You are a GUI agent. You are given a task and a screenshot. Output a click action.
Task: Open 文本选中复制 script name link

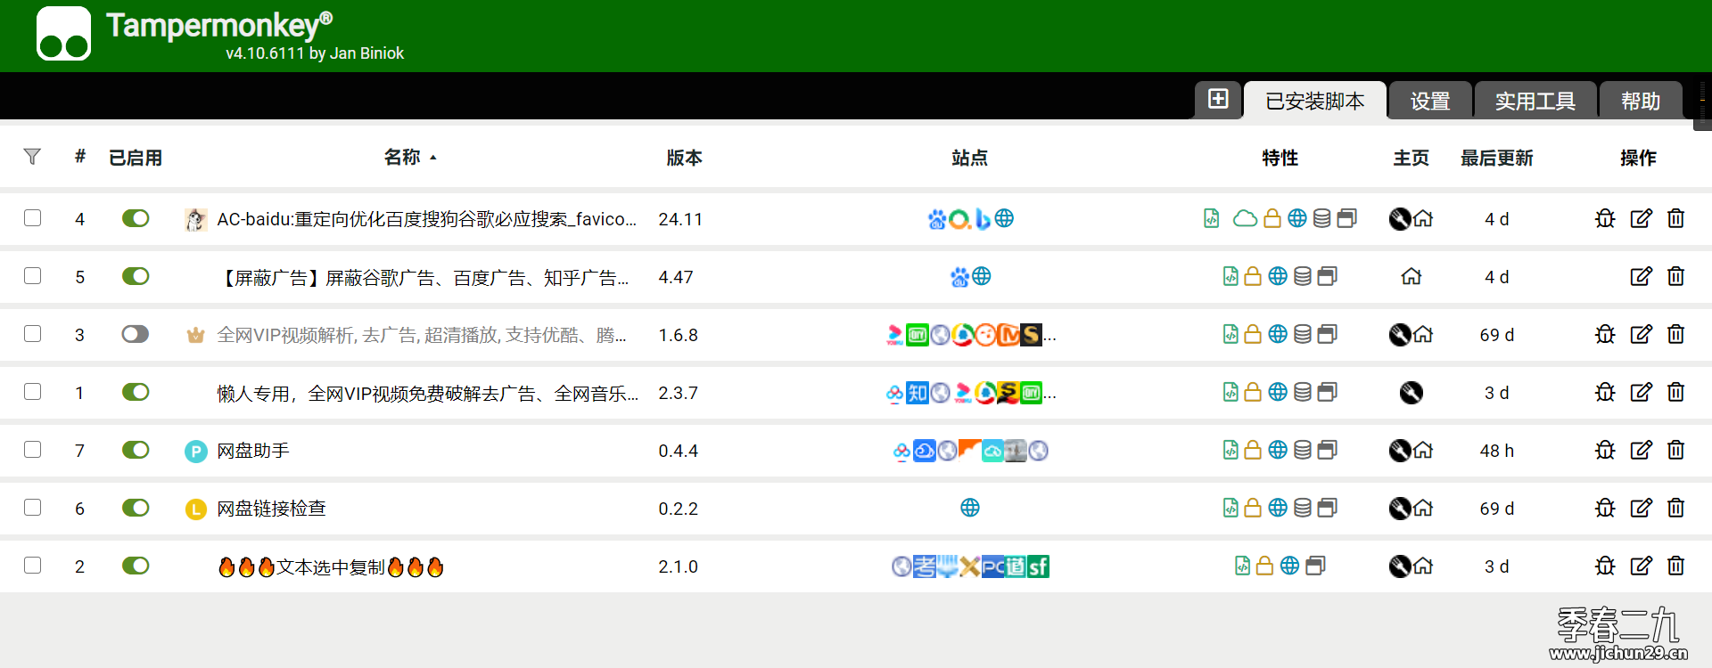tap(331, 567)
